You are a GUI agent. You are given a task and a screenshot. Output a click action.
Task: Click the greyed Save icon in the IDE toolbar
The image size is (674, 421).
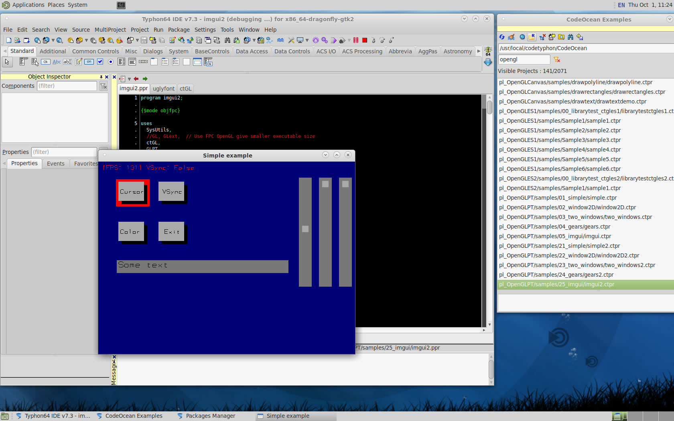tap(144, 40)
